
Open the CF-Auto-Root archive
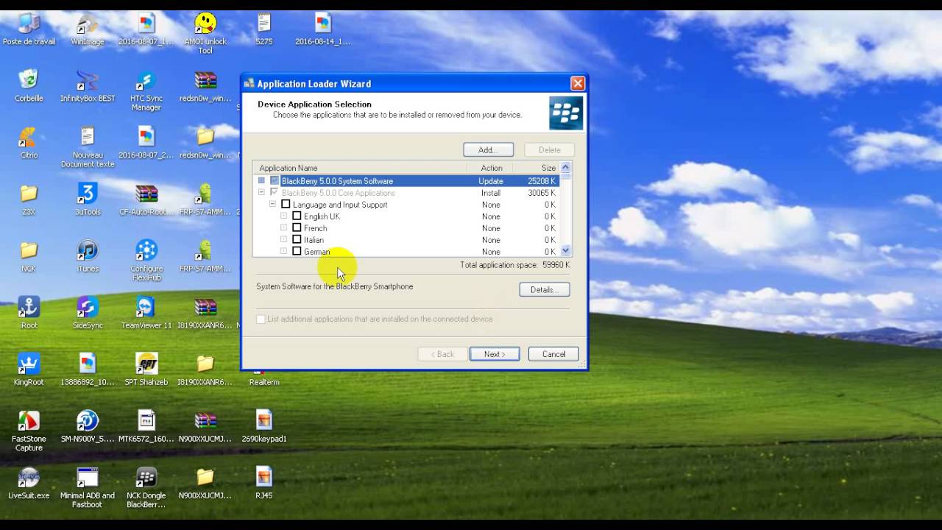146,199
